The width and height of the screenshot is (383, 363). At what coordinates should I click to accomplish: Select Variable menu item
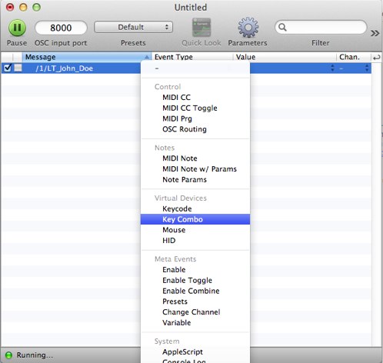(x=195, y=323)
